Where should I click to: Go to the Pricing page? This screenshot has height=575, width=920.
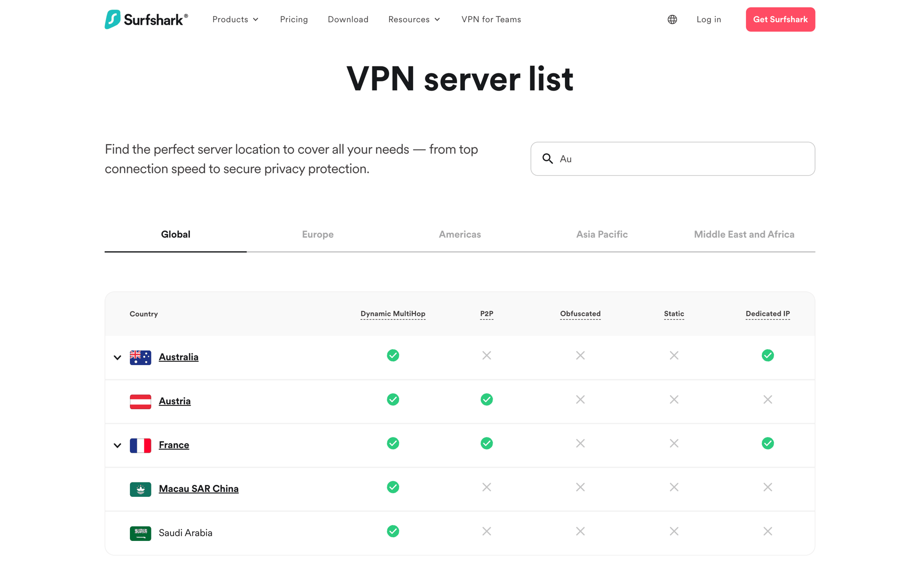pos(294,20)
